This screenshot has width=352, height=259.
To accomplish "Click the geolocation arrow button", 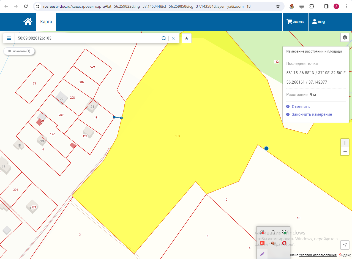I will coord(345,245).
